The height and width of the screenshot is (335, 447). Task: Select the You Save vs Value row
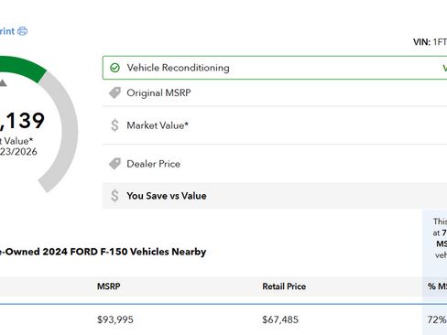275,196
